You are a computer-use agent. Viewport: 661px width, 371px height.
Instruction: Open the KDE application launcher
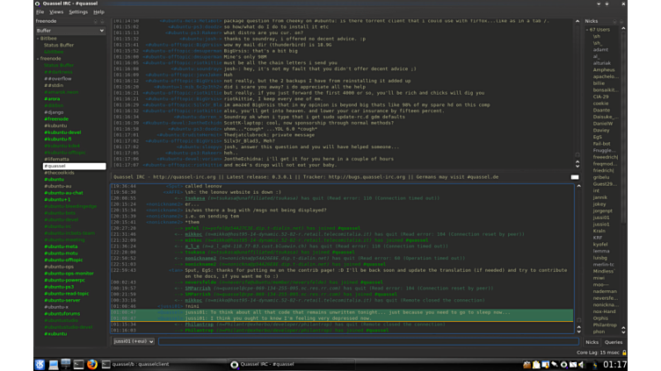pos(40,364)
